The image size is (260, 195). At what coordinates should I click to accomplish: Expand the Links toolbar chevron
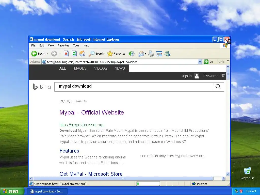click(228, 61)
